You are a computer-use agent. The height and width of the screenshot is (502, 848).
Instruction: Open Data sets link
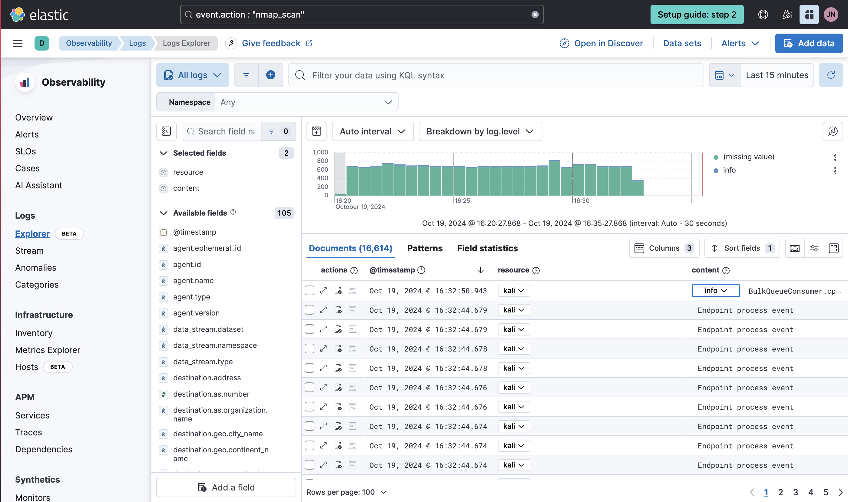tap(682, 43)
